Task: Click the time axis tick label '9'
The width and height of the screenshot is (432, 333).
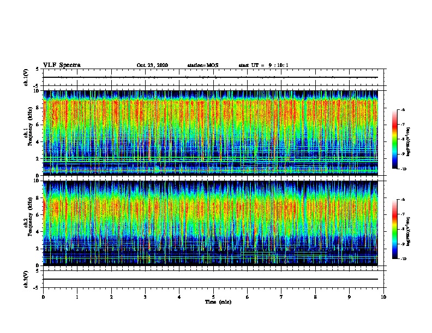Action: point(349,297)
